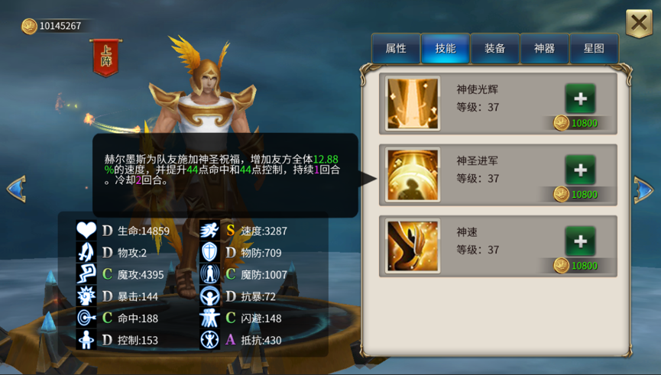
Task: Tap the heart icon next to 生命
Action: 86,231
